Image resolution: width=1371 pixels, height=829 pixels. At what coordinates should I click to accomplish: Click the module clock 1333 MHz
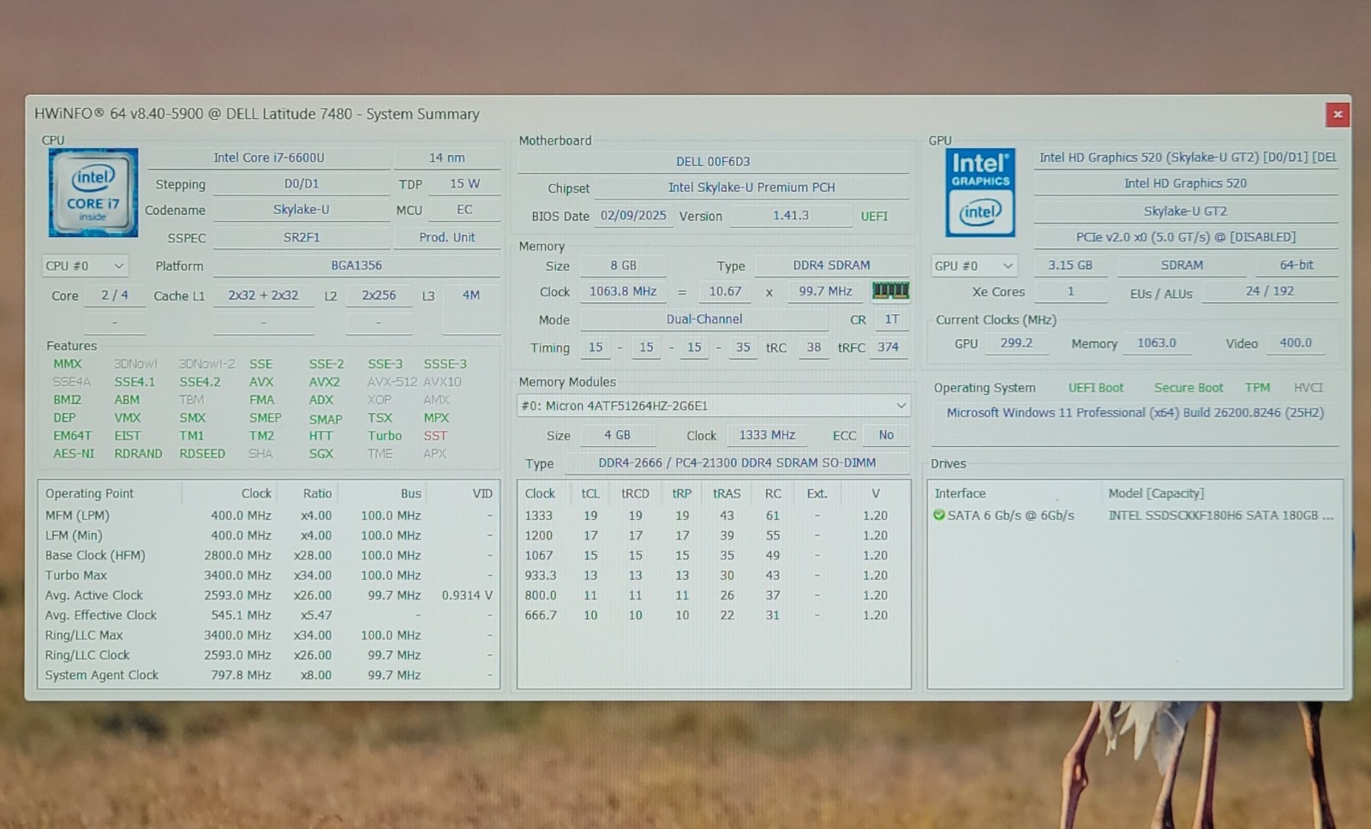click(x=767, y=435)
